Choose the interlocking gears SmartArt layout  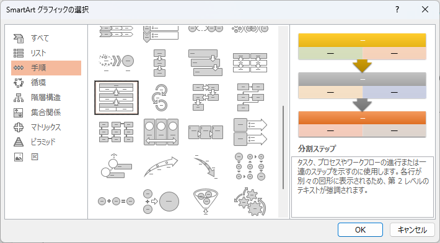(x=250, y=202)
